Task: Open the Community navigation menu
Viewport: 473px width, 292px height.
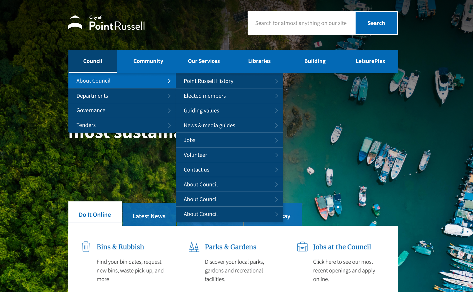Action: [148, 61]
